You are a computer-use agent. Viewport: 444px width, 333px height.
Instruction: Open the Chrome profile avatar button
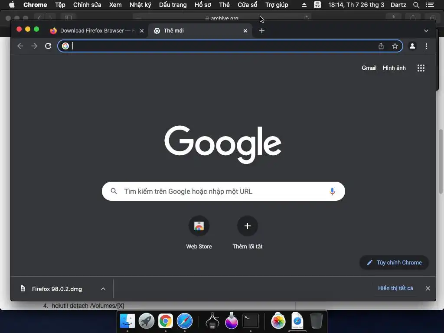pos(412,46)
